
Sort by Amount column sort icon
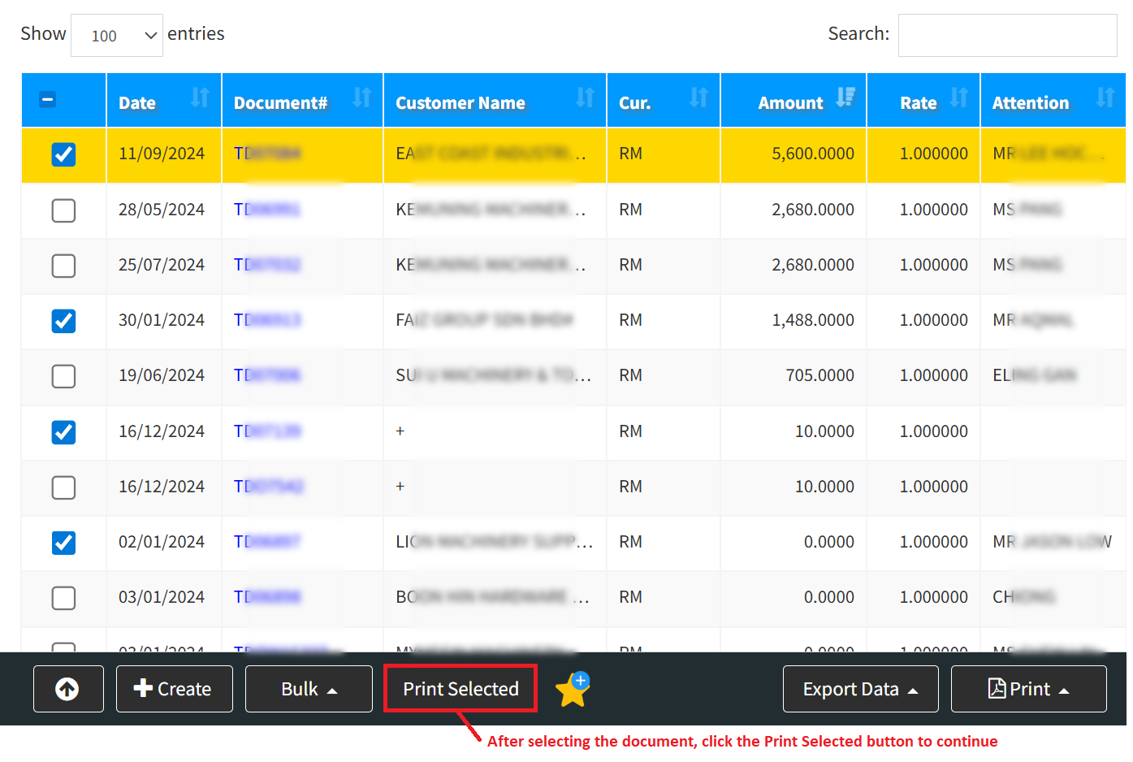click(x=845, y=98)
